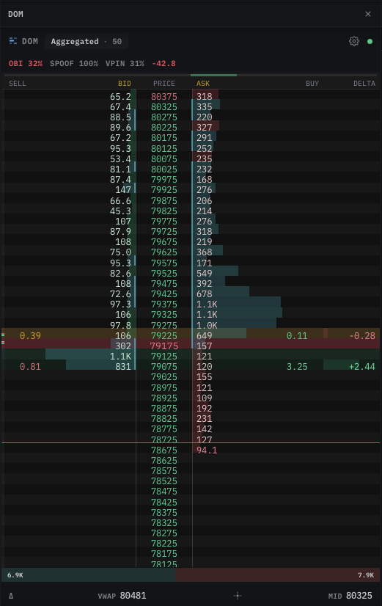The height and width of the screenshot is (606, 382).
Task: Click ask size 549 at 79525
Action: tap(205, 273)
